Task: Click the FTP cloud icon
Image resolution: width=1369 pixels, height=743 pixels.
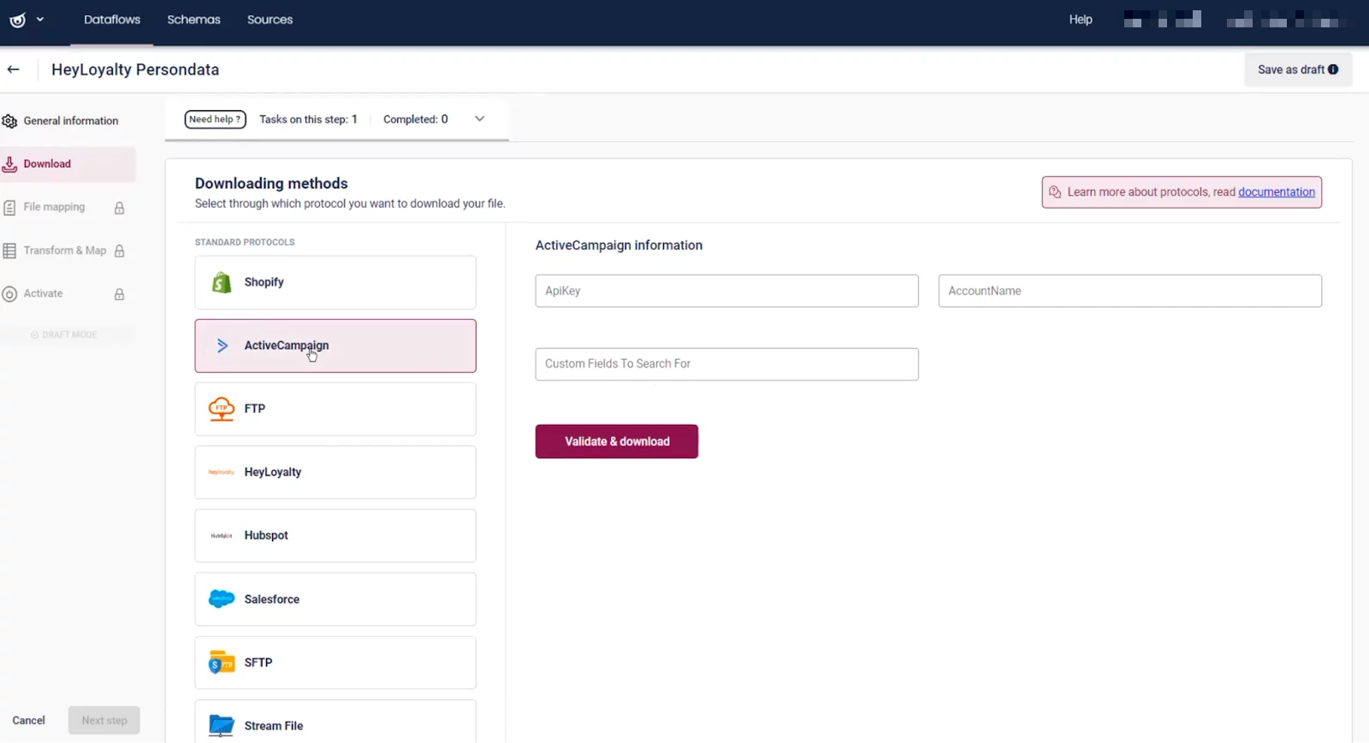Action: tap(222, 409)
